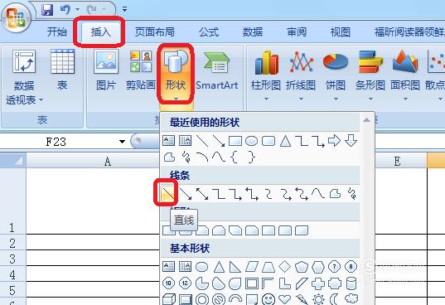
Task: Select the curve shape under 线条
Action: (x=318, y=194)
